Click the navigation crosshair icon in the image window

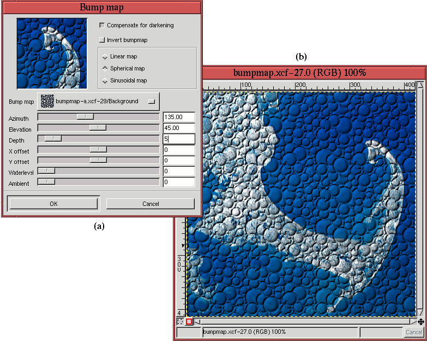click(x=420, y=322)
